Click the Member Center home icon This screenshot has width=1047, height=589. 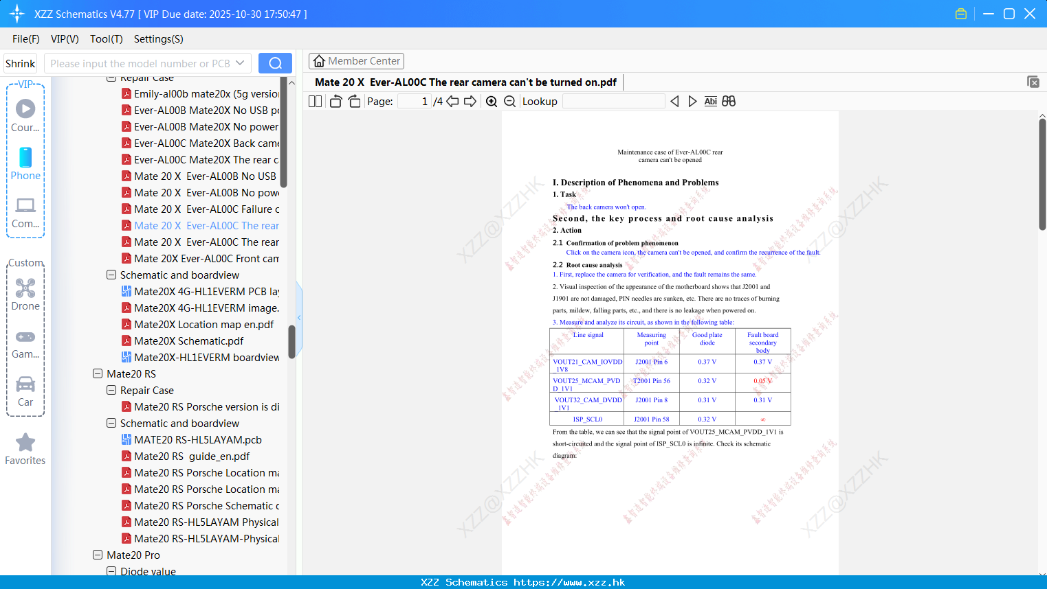coord(319,61)
